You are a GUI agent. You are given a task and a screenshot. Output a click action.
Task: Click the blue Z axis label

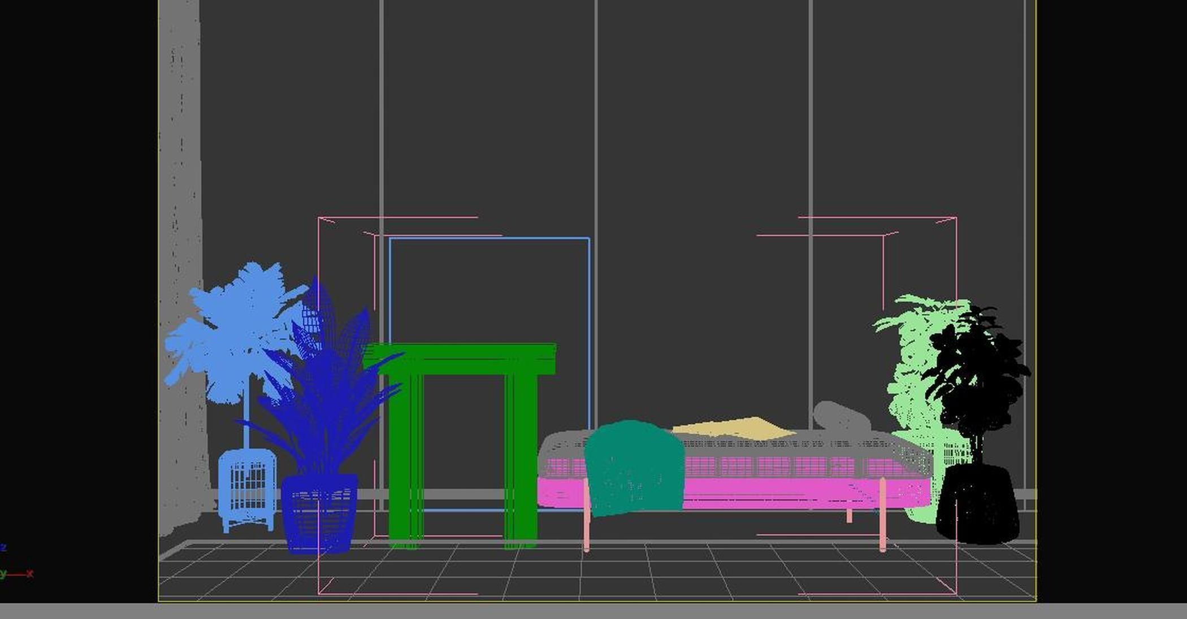pyautogui.click(x=4, y=547)
